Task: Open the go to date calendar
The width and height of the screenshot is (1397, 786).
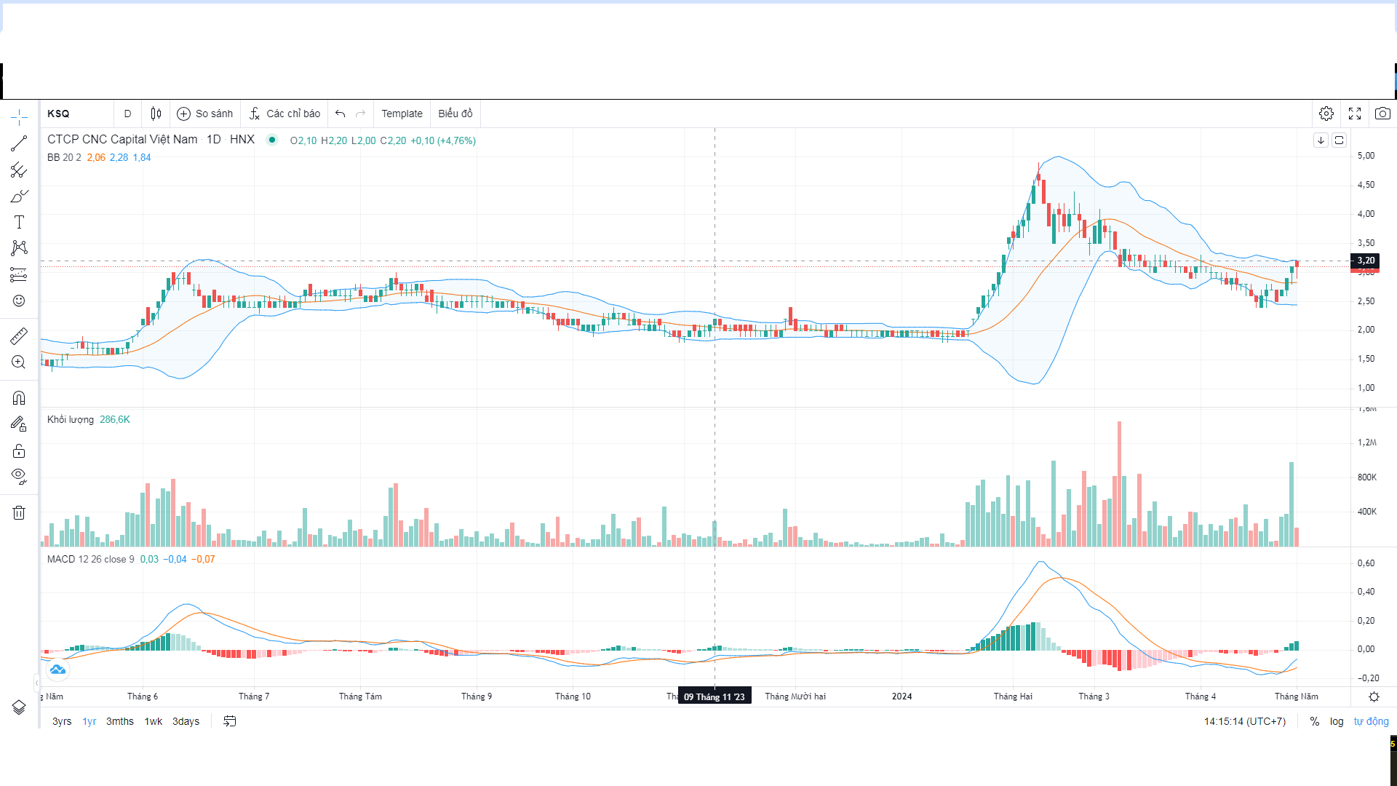Action: pyautogui.click(x=230, y=721)
